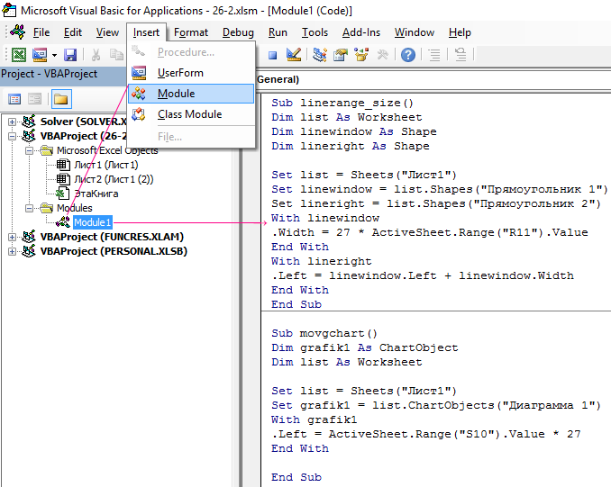This screenshot has width=611, height=487.
Task: Click the Copy toolbar icon
Action: pyautogui.click(x=116, y=55)
